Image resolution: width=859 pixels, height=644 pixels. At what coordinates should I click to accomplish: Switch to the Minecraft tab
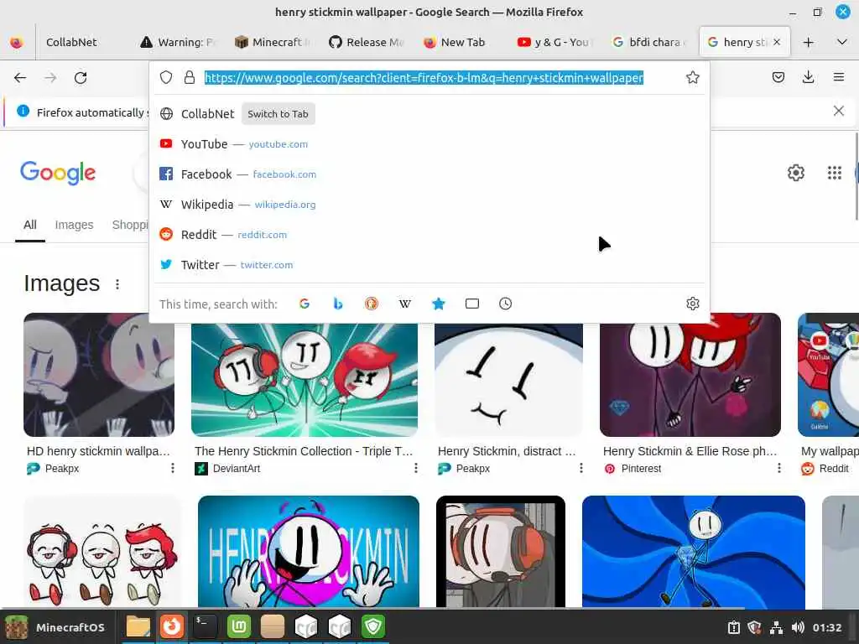(273, 42)
